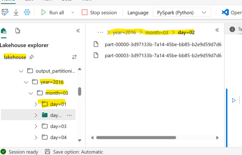The image size is (242, 155).
Task: Click the info icon in right panel
Action: click(232, 29)
